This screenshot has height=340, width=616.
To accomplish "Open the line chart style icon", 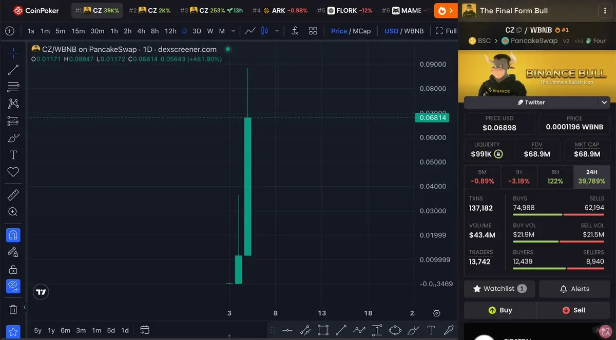I will (250, 31).
